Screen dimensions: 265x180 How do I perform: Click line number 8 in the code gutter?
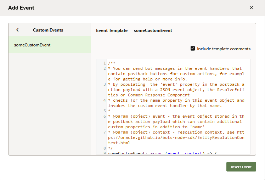pos(105,148)
